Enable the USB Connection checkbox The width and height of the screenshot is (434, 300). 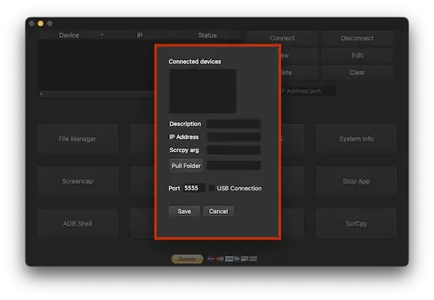pyautogui.click(x=211, y=188)
